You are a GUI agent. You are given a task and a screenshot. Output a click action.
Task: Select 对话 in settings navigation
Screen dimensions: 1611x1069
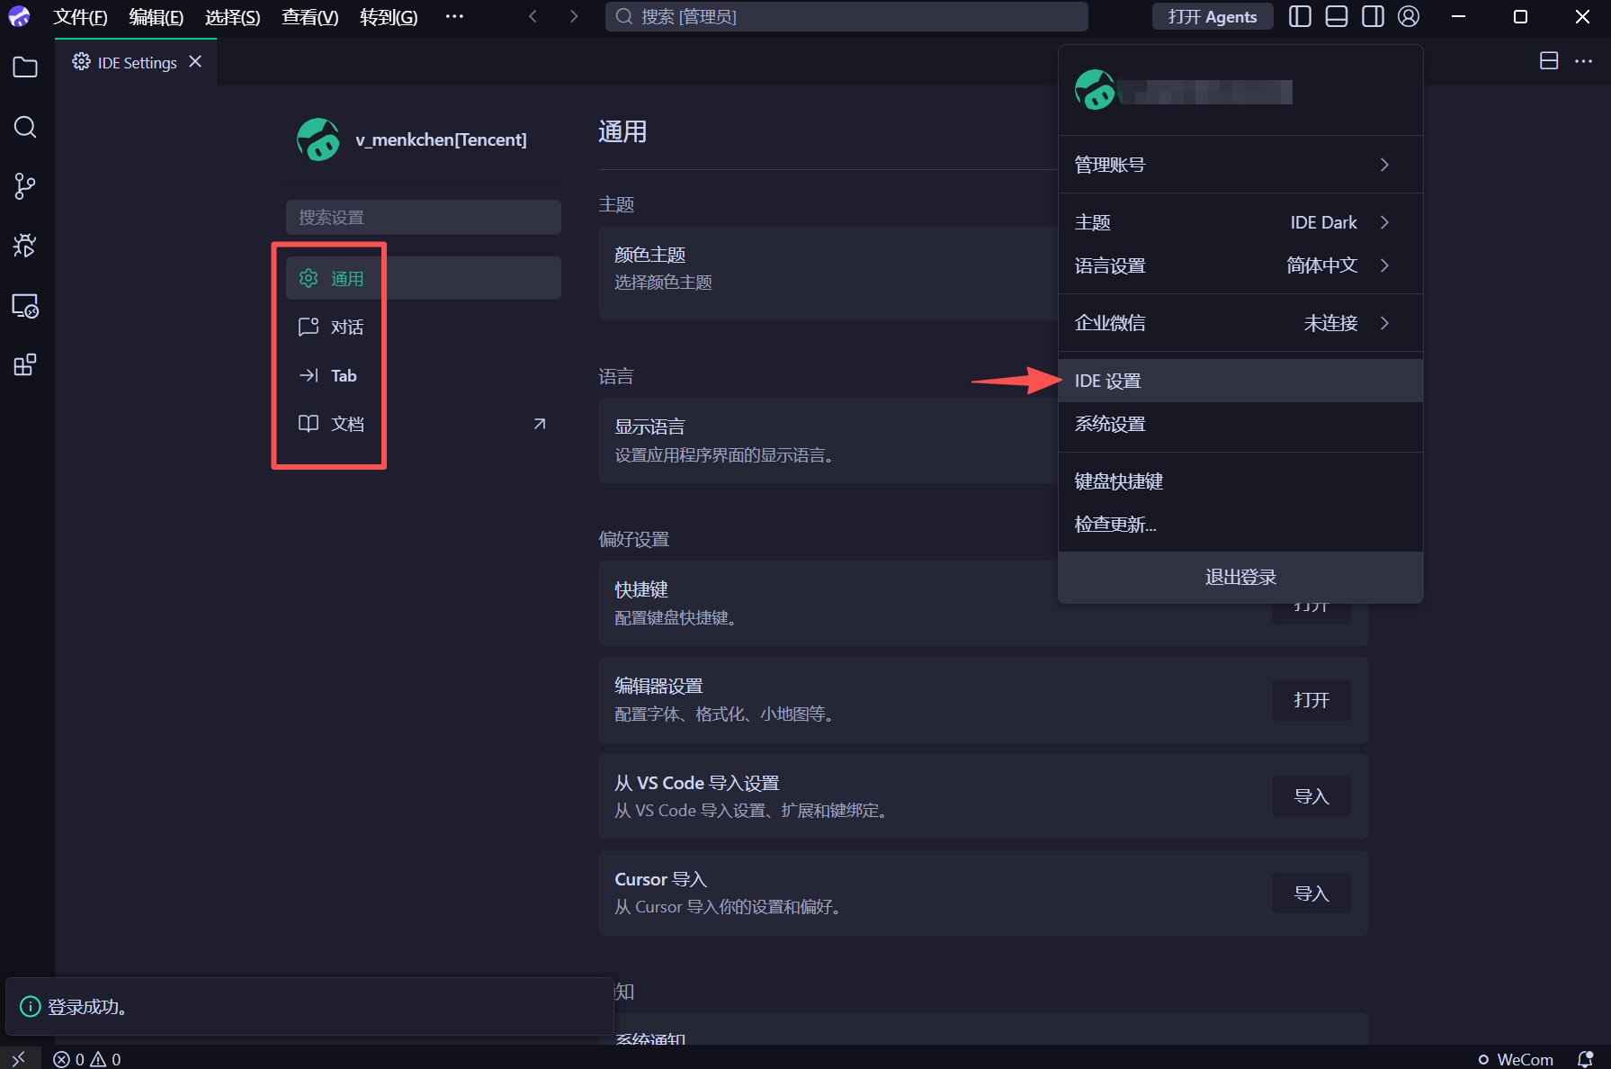tap(424, 327)
